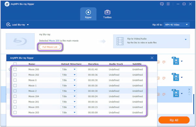This screenshot has width=196, height=127.
Task: Click the Movie 200 link in detected text
Action: 54,41
